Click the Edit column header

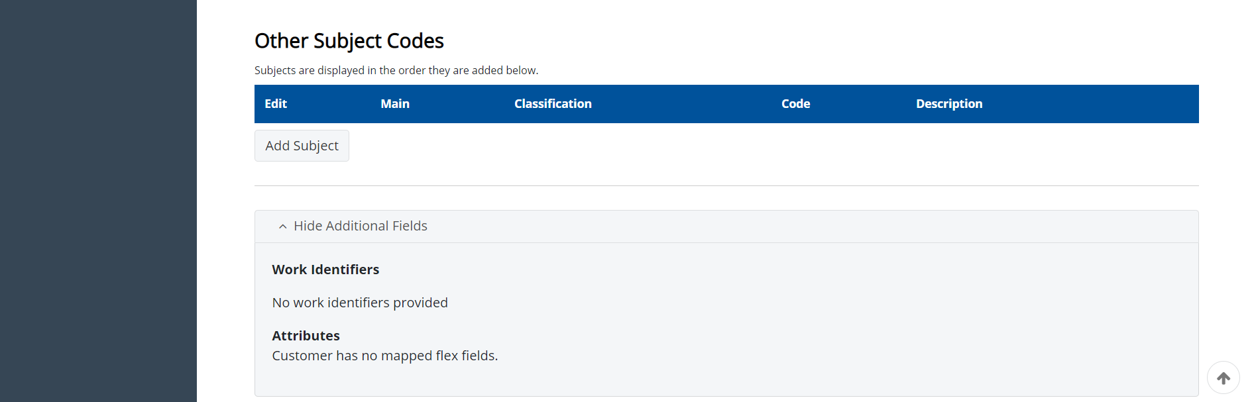[276, 104]
